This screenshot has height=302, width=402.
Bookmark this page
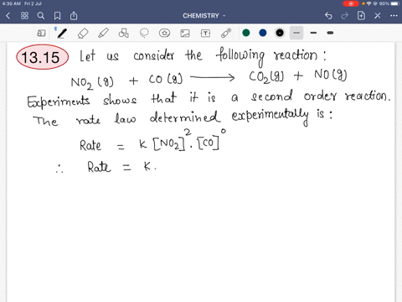point(57,16)
